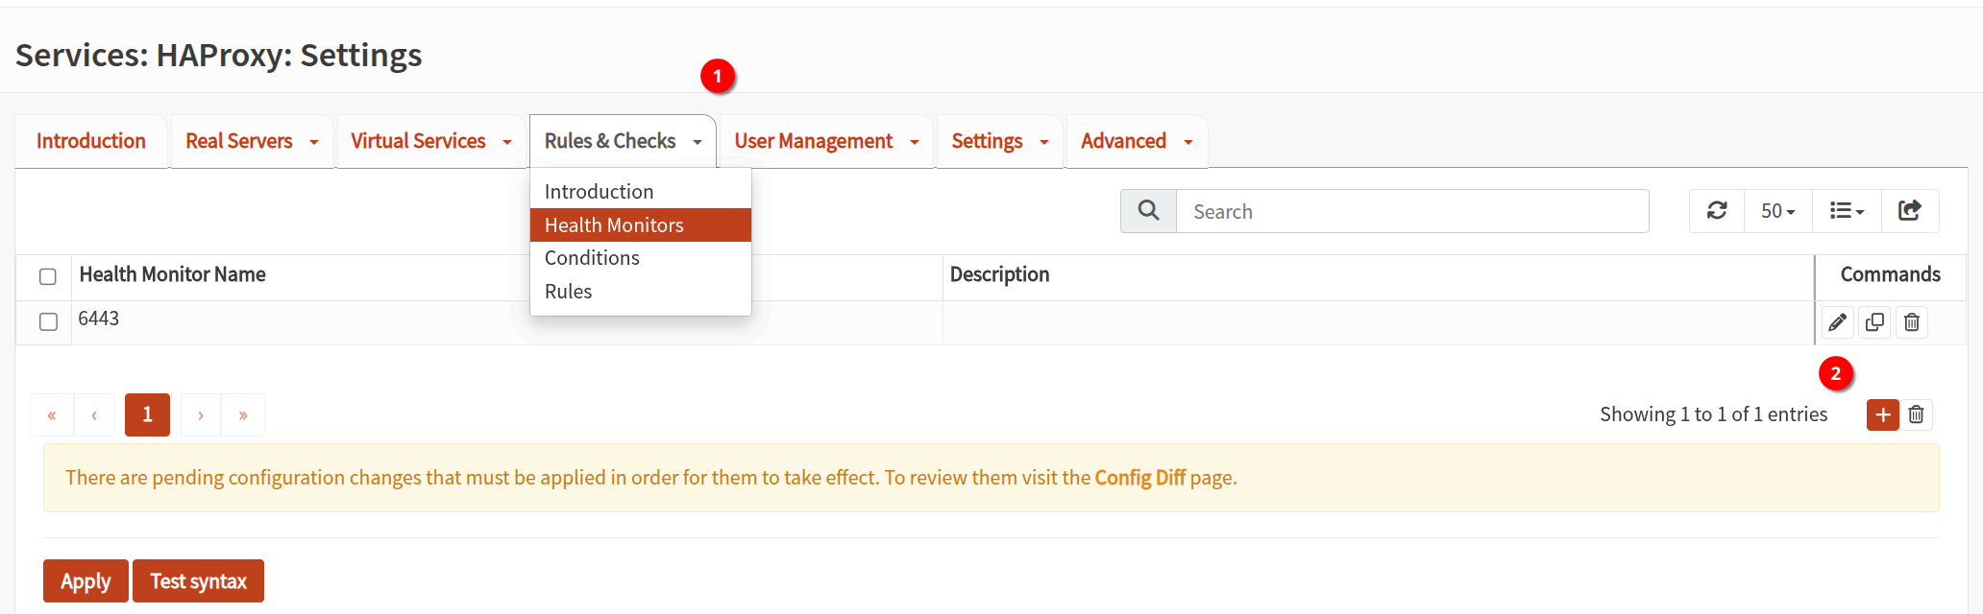Check the box for the 6443 row
1983x614 pixels.
48,321
